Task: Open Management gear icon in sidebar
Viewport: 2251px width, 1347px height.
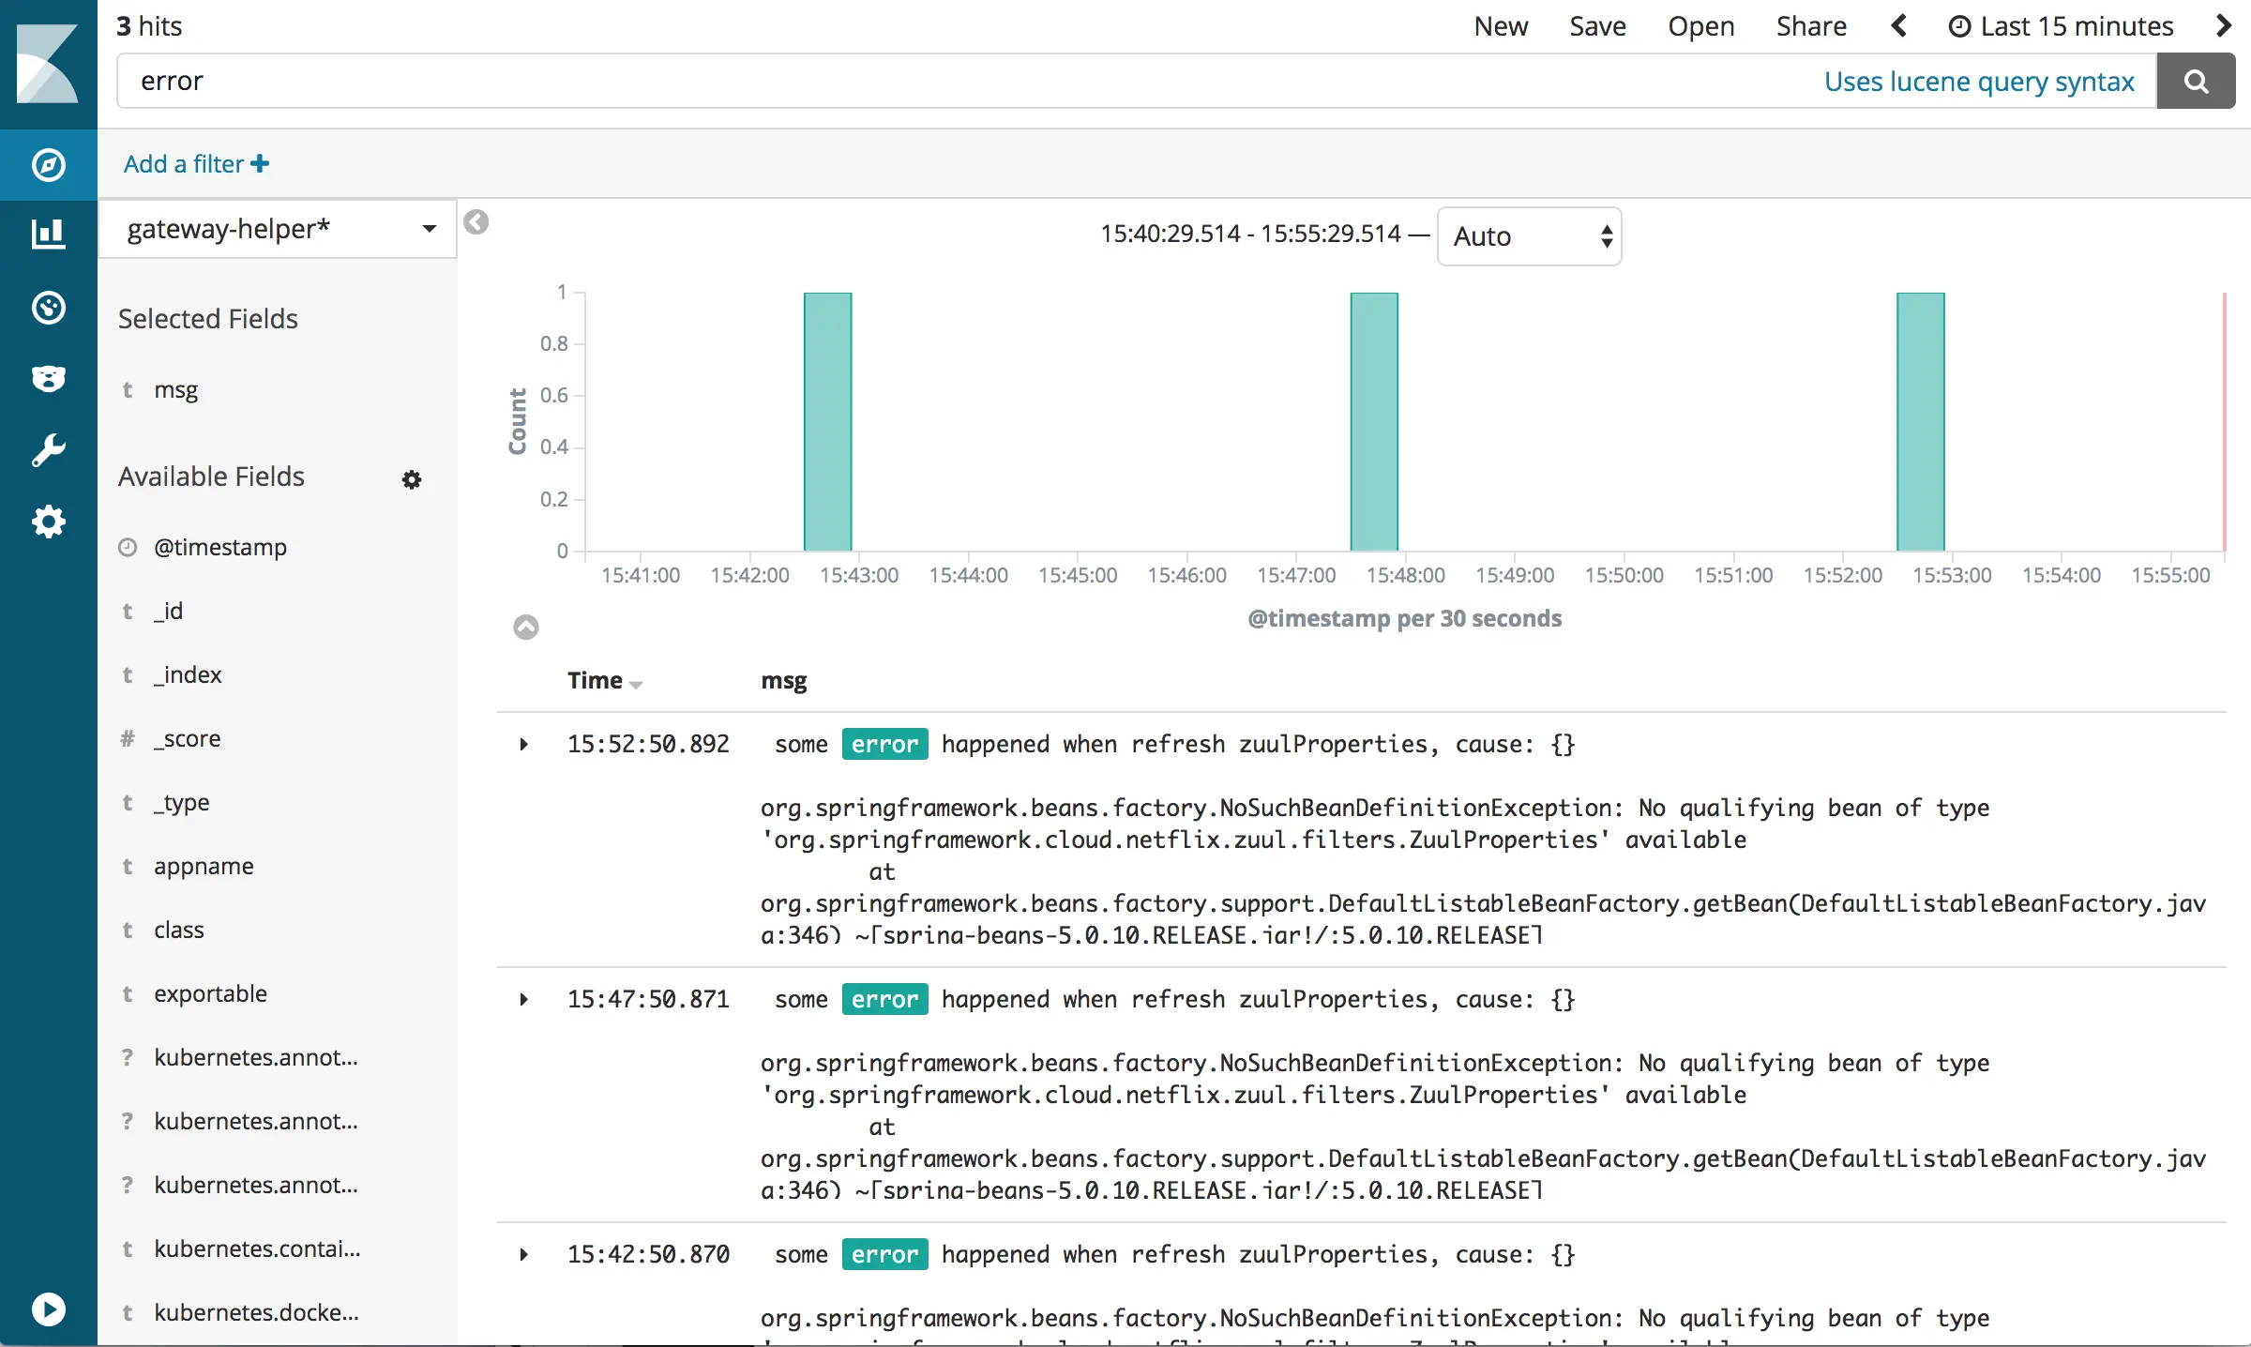Action: pyautogui.click(x=48, y=522)
